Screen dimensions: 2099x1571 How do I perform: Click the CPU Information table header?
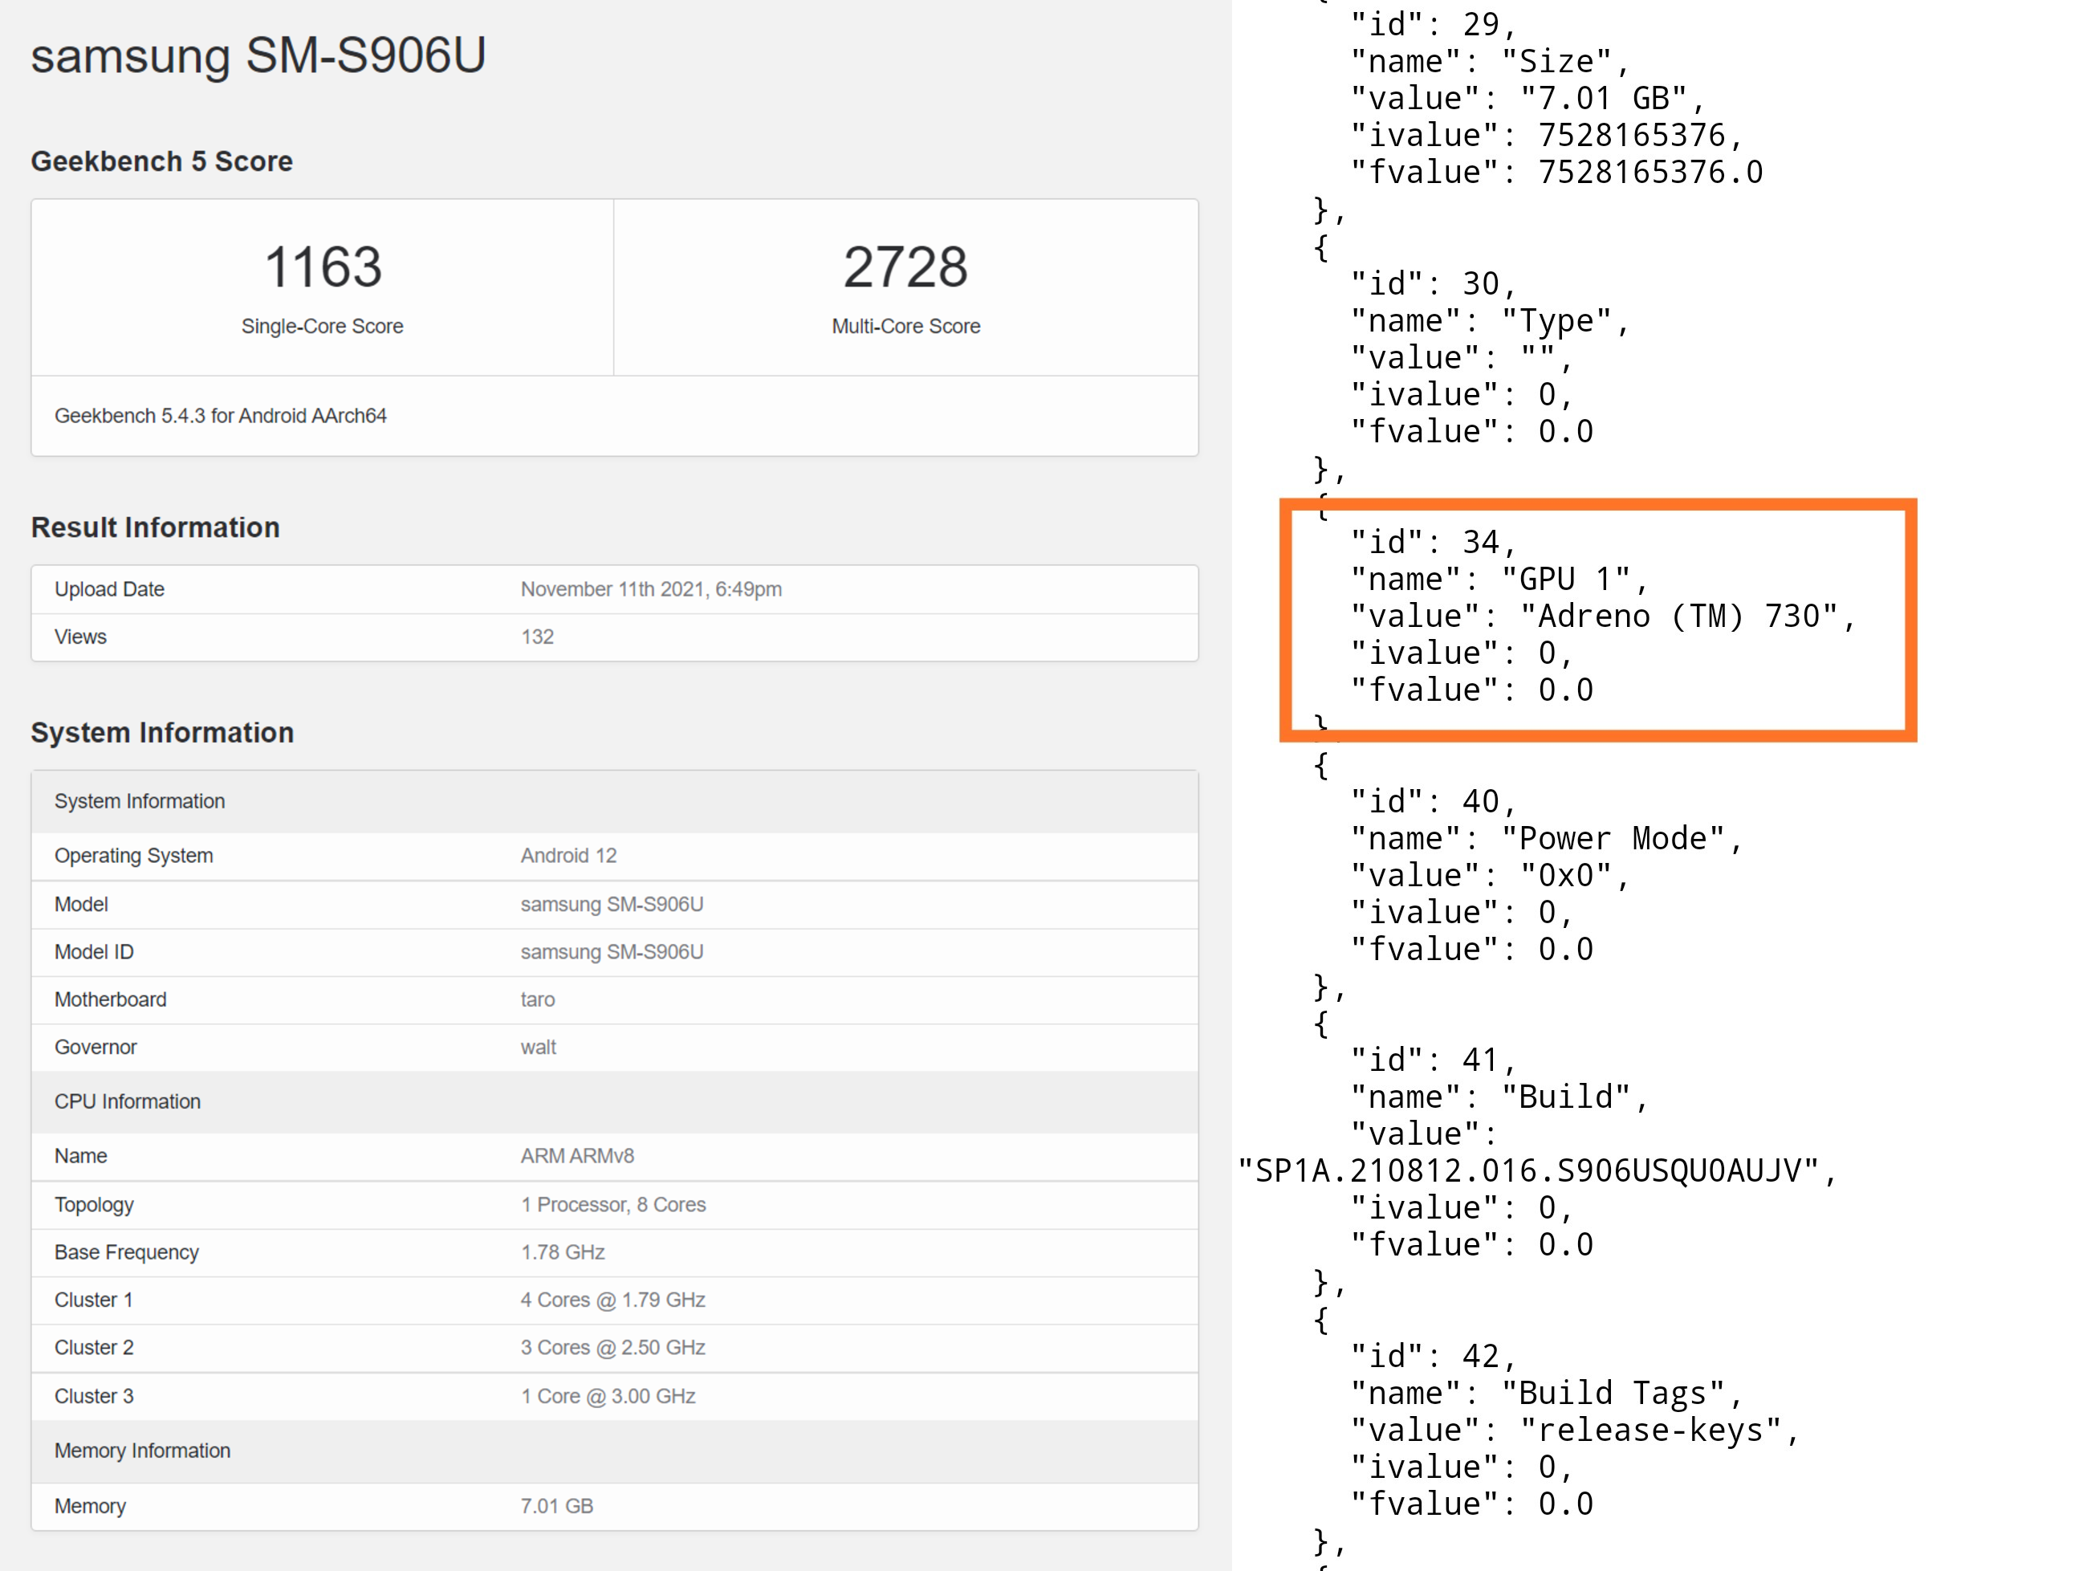[615, 1102]
